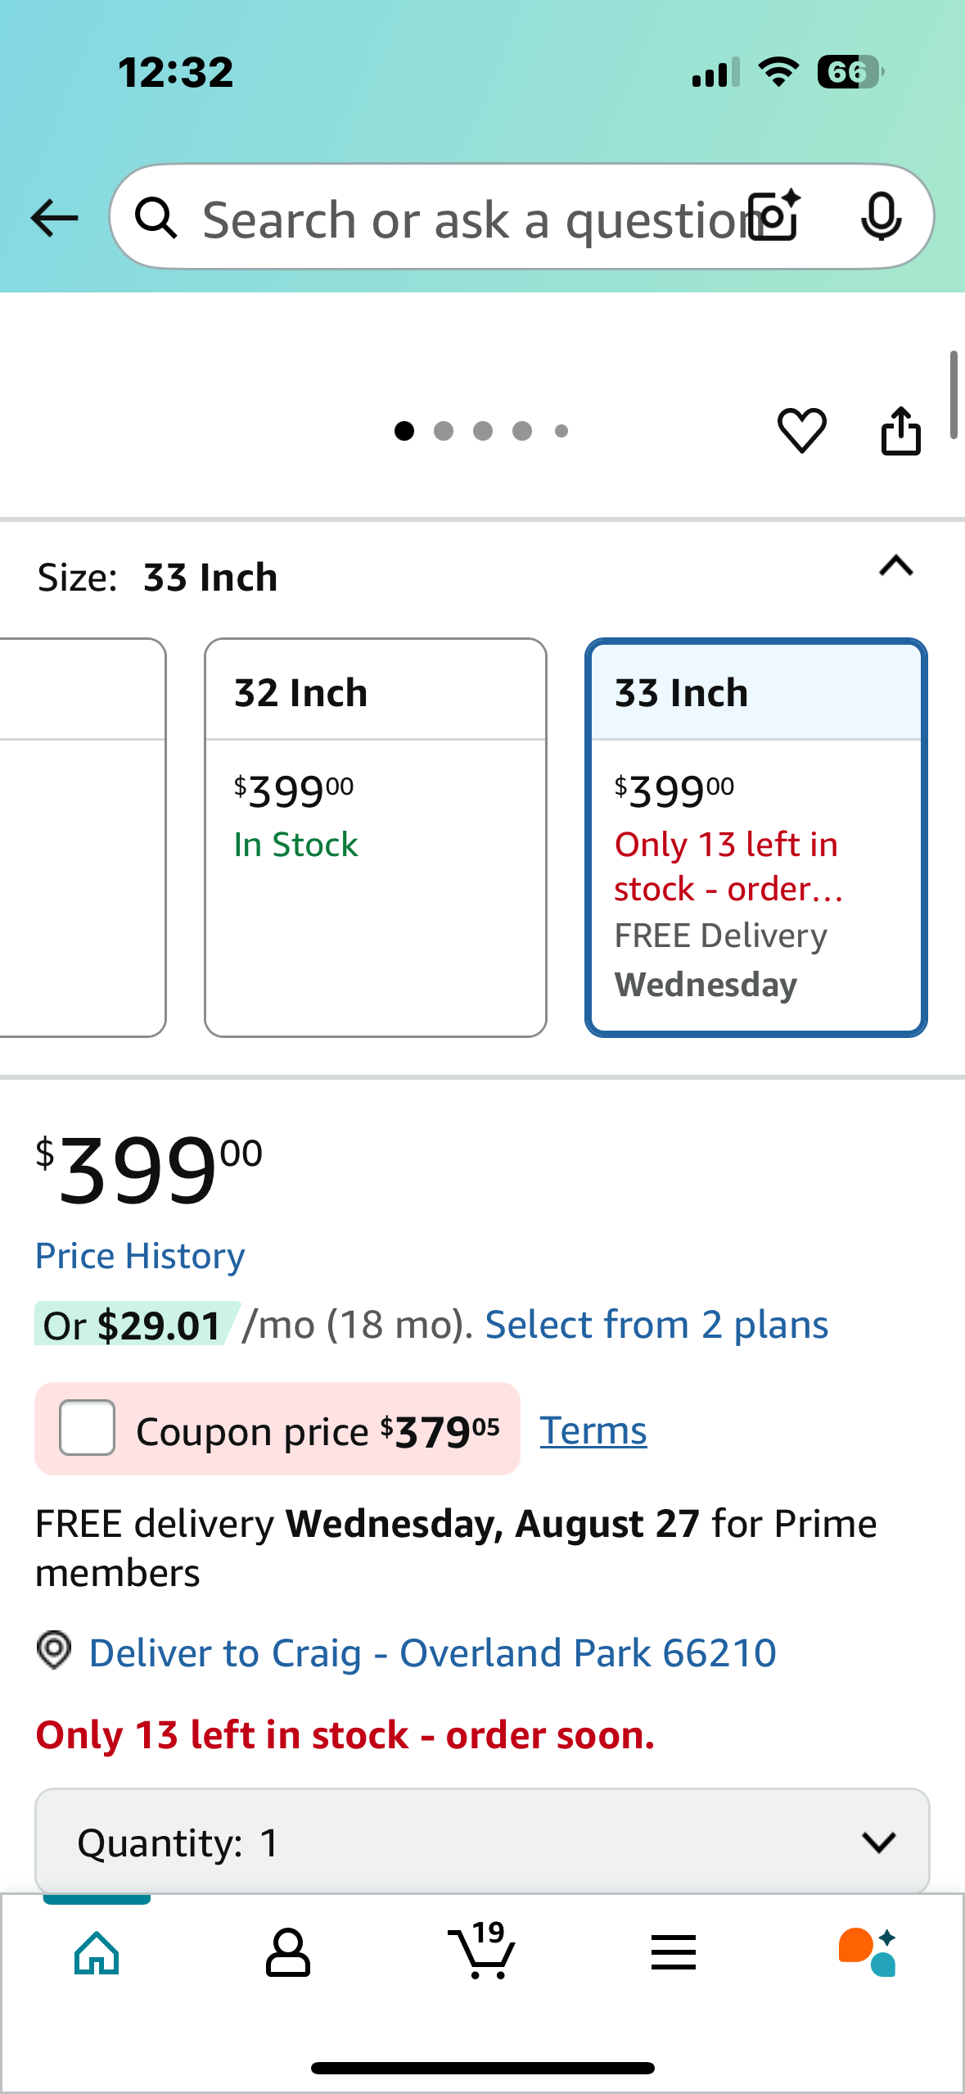This screenshot has height=2094, width=965.
Task: Check the coupon price $379.05 checkbox
Action: click(87, 1428)
